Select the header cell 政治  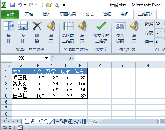click(66, 71)
